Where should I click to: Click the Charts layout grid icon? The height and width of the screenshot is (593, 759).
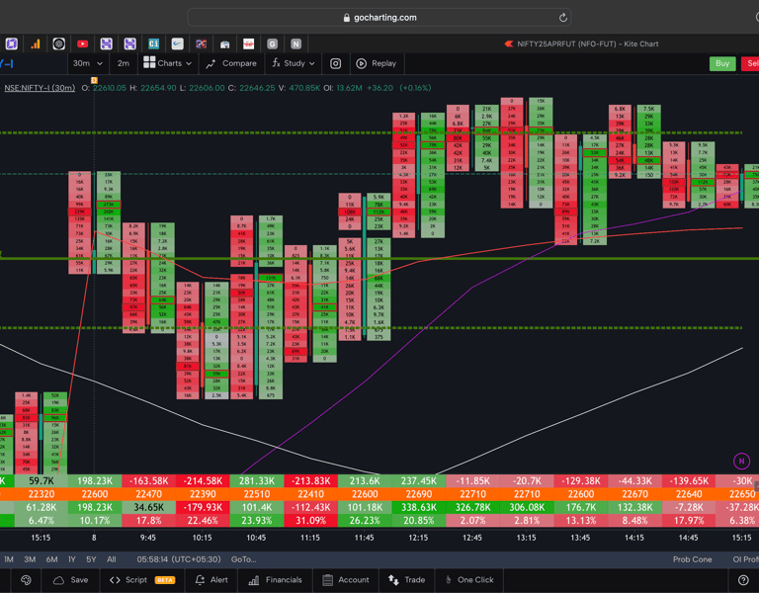pos(149,62)
